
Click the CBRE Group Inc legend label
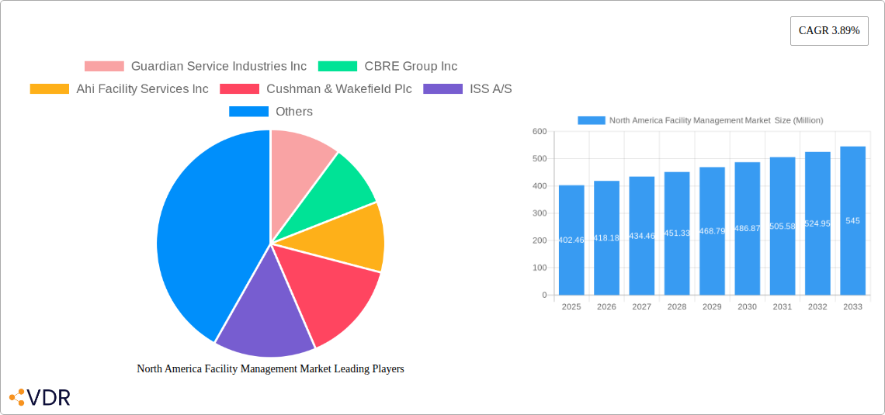(411, 66)
